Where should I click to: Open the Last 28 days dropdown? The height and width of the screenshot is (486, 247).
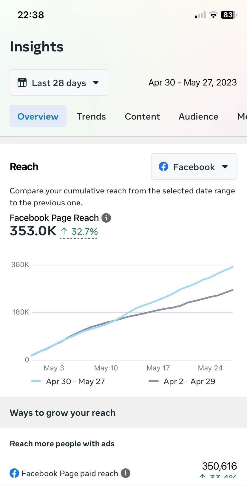point(59,83)
